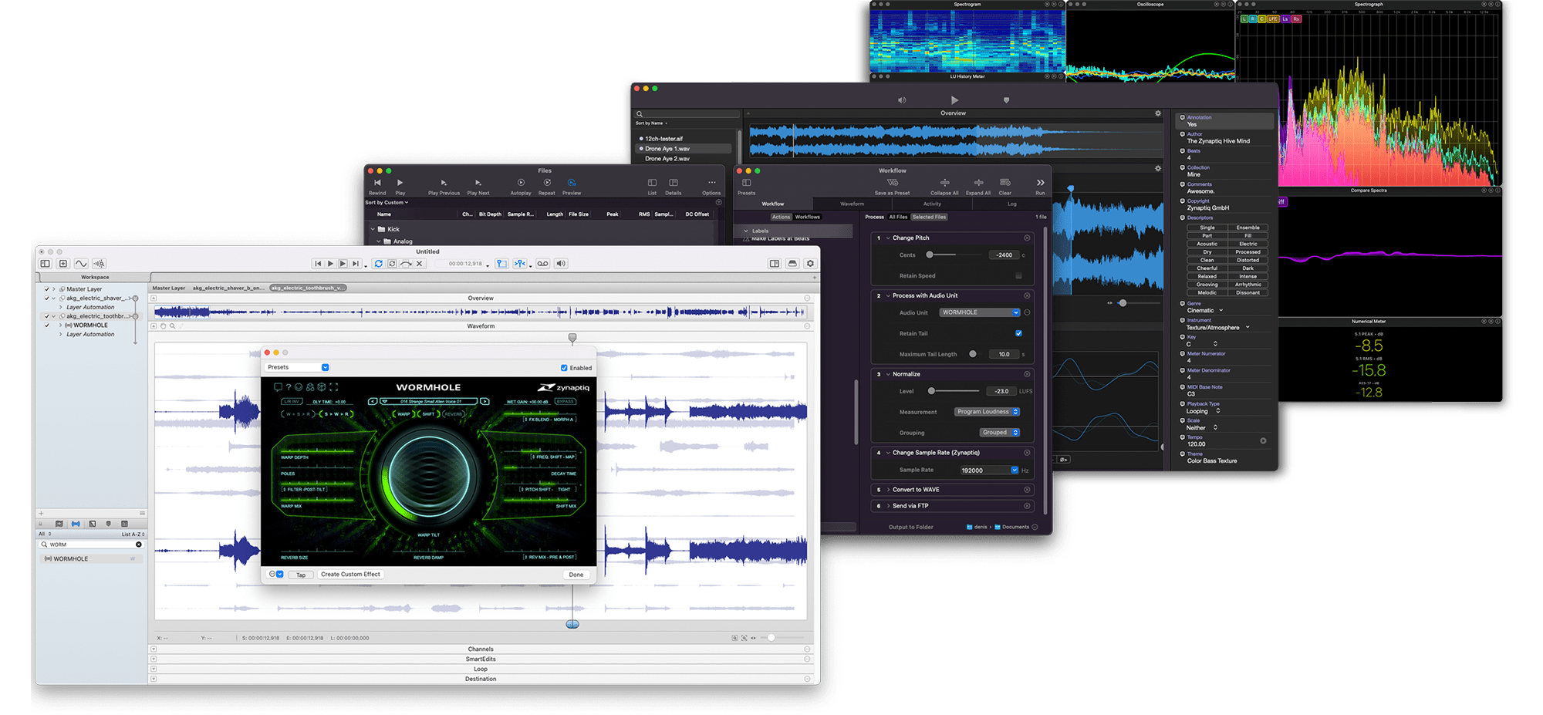This screenshot has width=1543, height=715.
Task: Open Presets panel icon in Workflow window
Action: [747, 184]
